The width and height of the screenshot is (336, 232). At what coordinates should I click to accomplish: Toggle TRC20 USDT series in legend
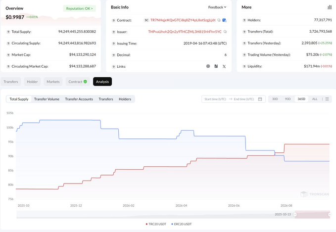click(156, 224)
